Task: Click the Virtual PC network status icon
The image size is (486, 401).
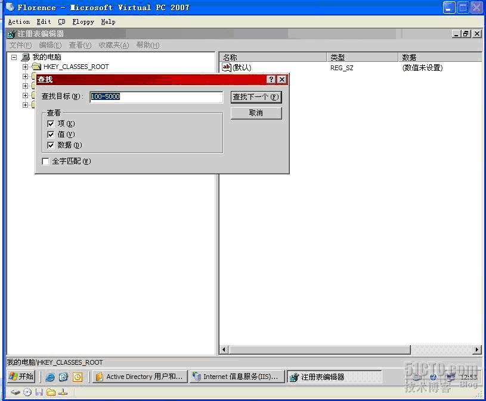Action: click(x=63, y=392)
